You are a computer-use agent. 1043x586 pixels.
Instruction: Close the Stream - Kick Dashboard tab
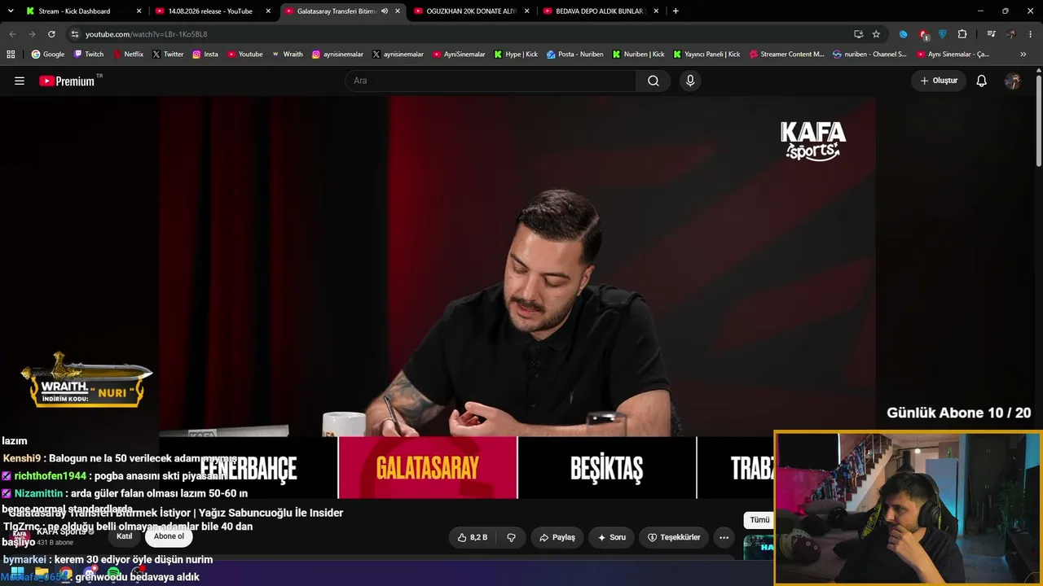click(x=139, y=11)
